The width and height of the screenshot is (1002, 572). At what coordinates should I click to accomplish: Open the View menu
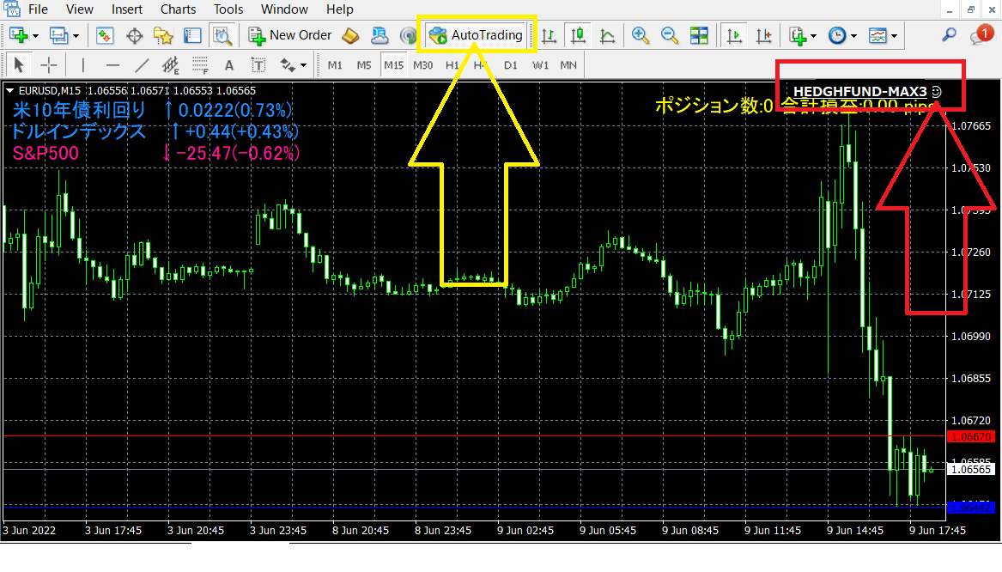(79, 9)
